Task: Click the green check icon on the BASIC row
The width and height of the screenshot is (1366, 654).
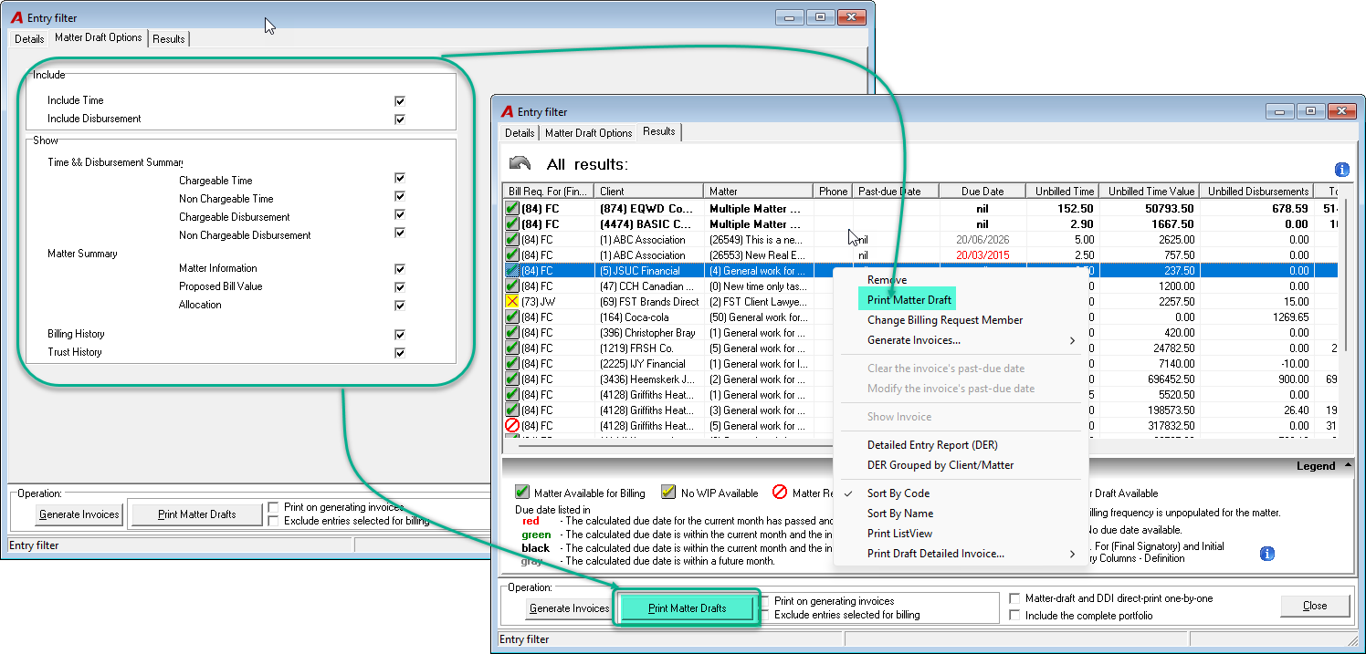Action: coord(511,224)
